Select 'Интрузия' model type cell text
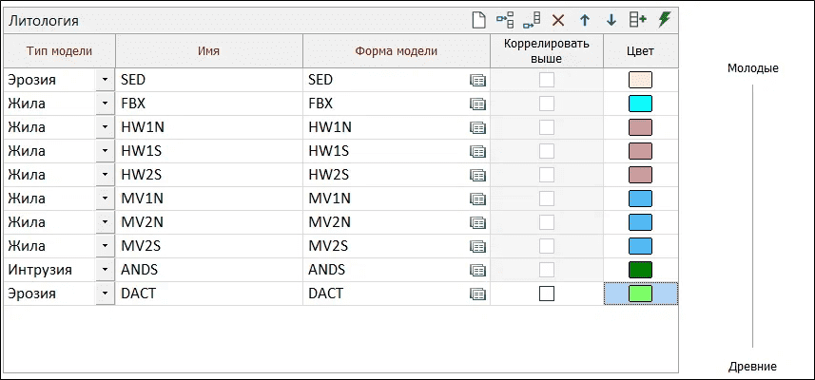 (40, 271)
